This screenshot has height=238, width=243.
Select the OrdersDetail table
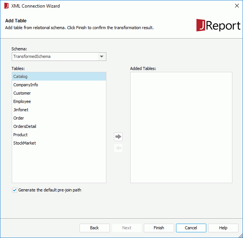click(59, 126)
